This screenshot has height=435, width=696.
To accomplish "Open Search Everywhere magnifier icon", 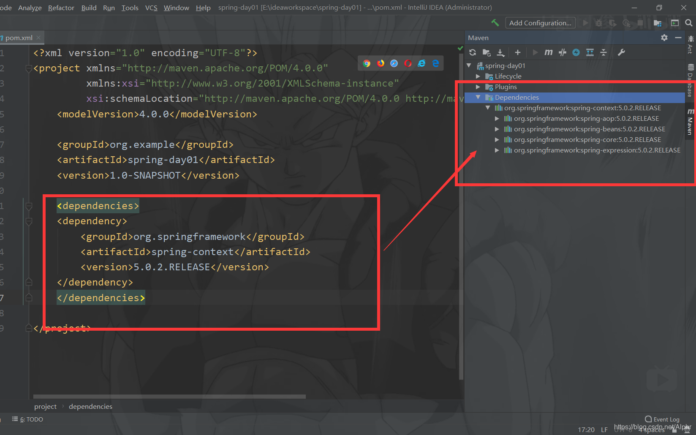I will pos(689,23).
